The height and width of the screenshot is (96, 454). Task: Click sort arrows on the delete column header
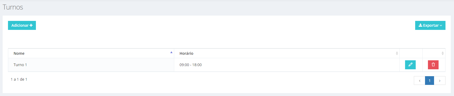tap(443, 53)
